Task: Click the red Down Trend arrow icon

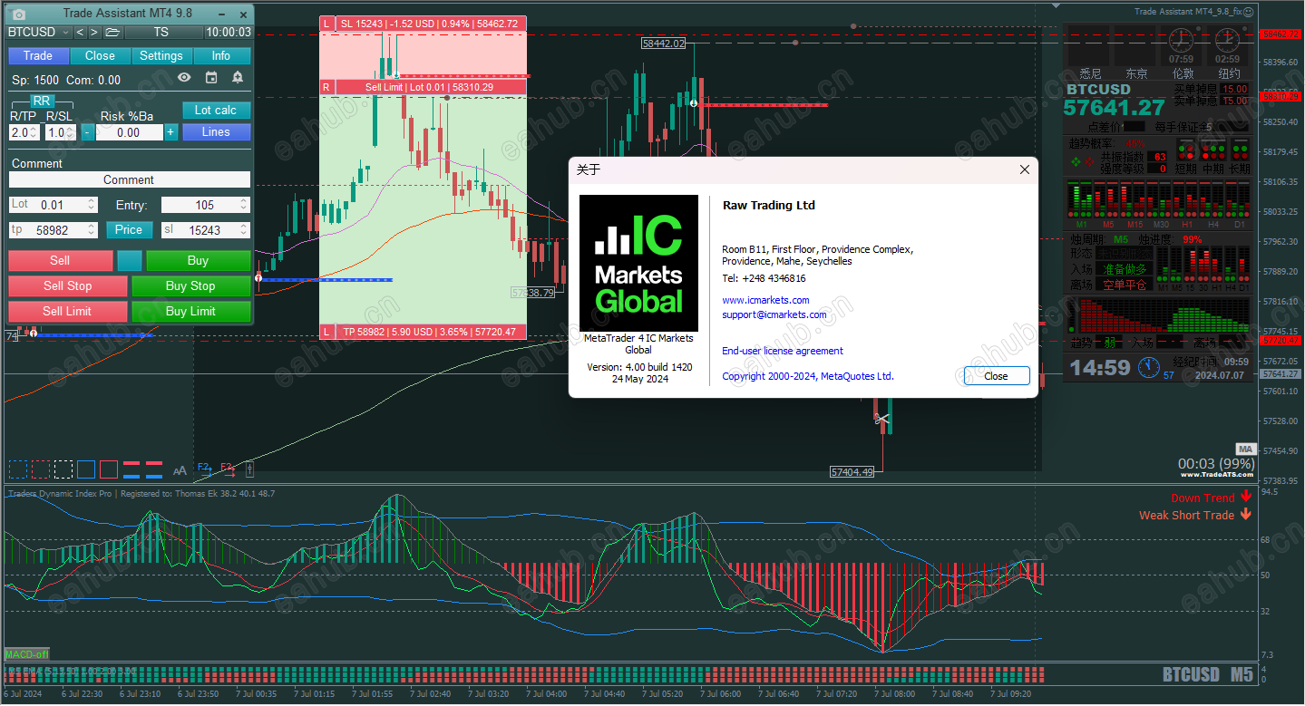Action: pos(1246,497)
